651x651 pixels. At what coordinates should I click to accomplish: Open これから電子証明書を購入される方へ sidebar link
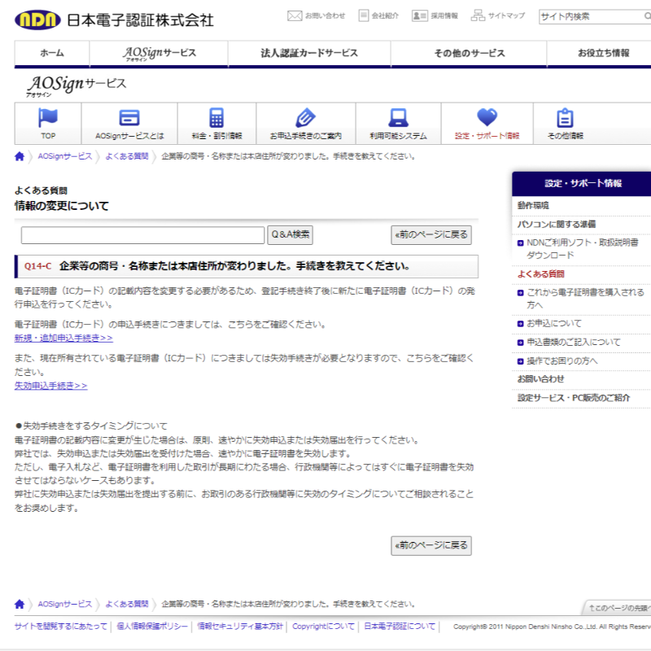585,299
